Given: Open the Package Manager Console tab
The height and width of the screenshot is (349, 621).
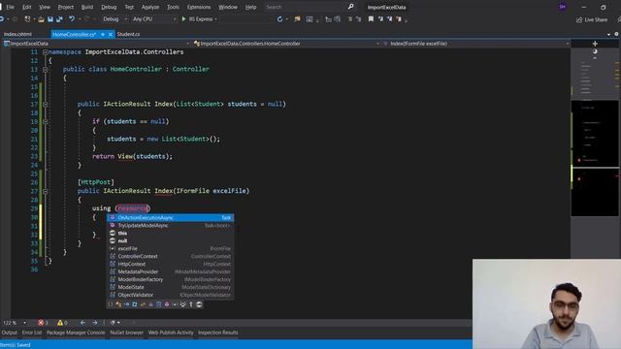Looking at the screenshot, I should tap(76, 333).
